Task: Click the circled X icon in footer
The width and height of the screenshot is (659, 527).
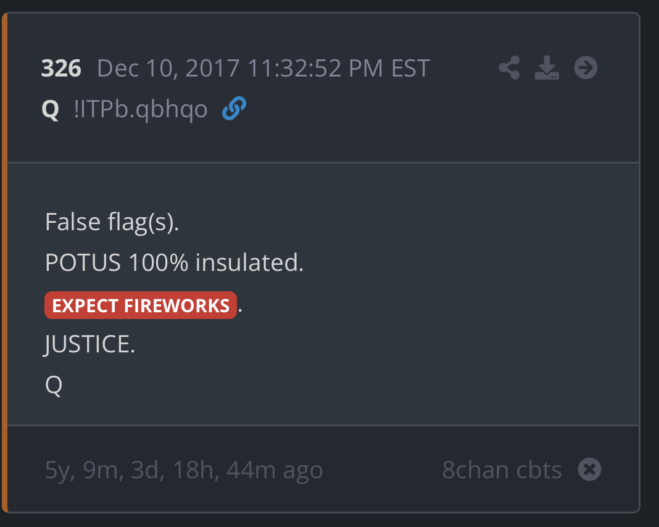Action: pos(589,470)
